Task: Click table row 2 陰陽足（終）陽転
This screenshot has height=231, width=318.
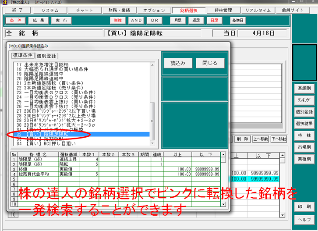Action: pos(116,164)
